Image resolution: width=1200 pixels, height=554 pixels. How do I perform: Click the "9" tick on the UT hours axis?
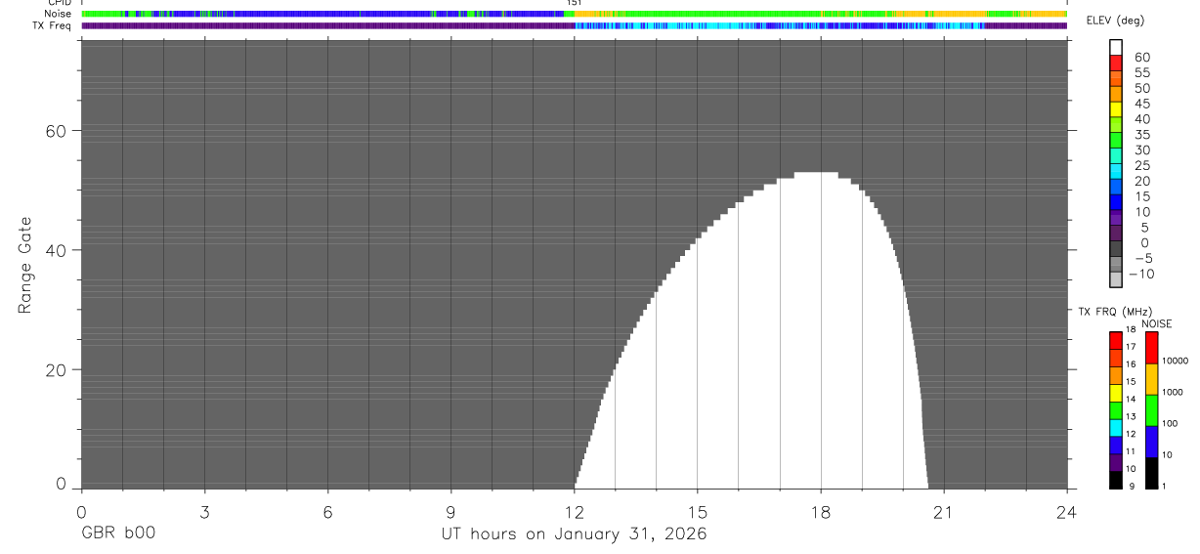pyautogui.click(x=450, y=511)
